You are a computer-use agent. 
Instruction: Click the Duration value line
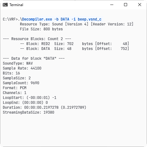pyautogui.click(x=44, y=107)
